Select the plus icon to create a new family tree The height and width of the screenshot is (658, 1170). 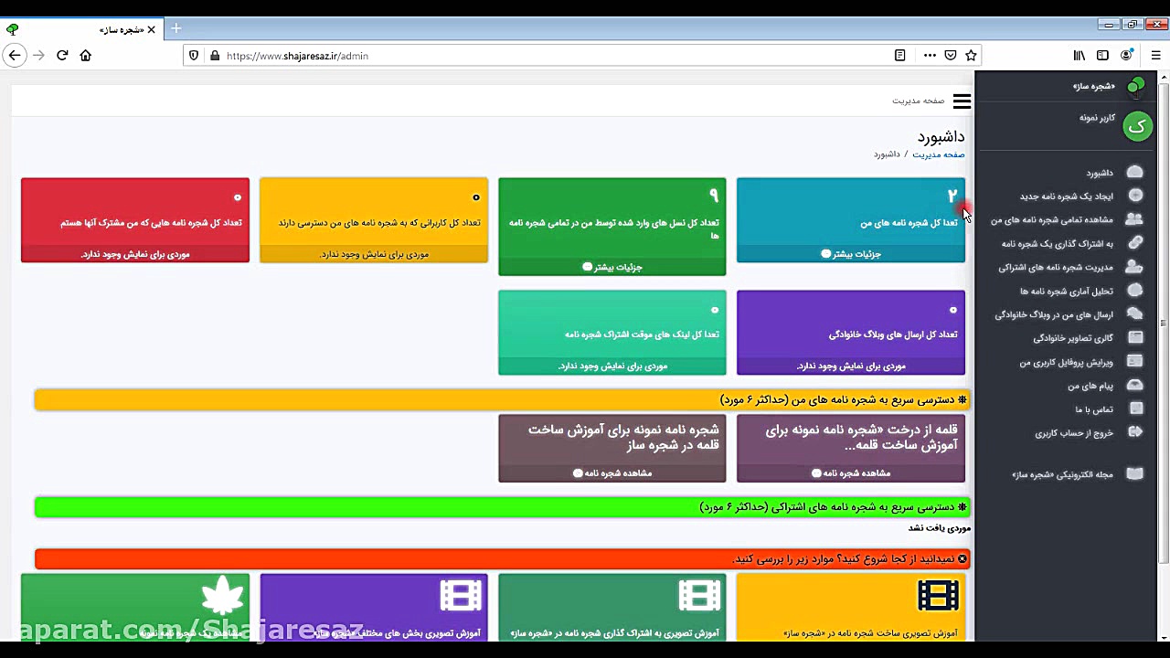(1135, 195)
